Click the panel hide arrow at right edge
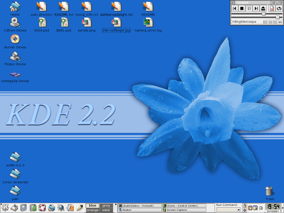The height and width of the screenshot is (213, 284). 283,208
